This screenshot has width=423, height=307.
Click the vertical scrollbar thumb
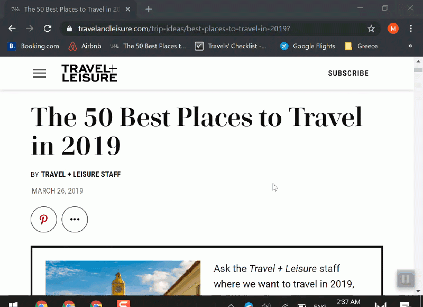point(418,70)
